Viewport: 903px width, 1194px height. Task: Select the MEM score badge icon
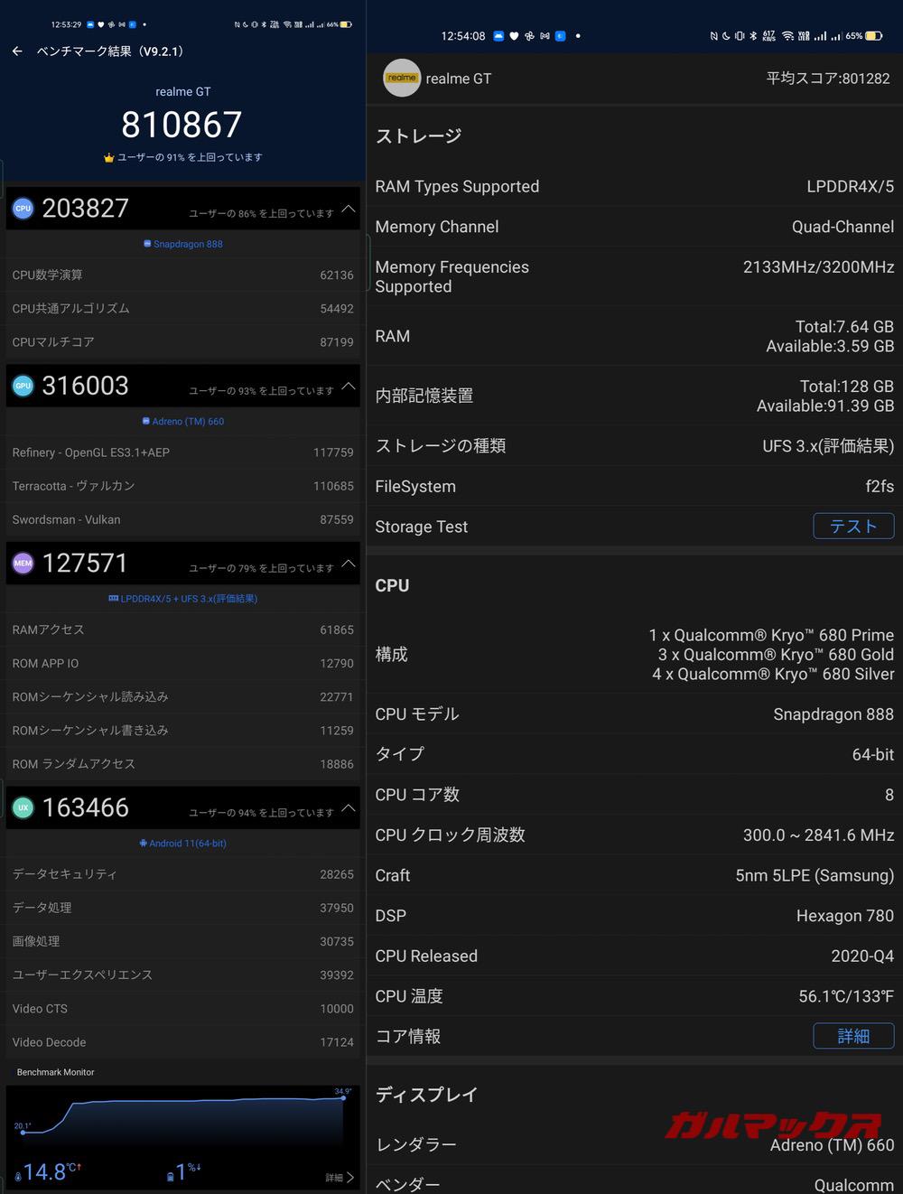coord(23,563)
